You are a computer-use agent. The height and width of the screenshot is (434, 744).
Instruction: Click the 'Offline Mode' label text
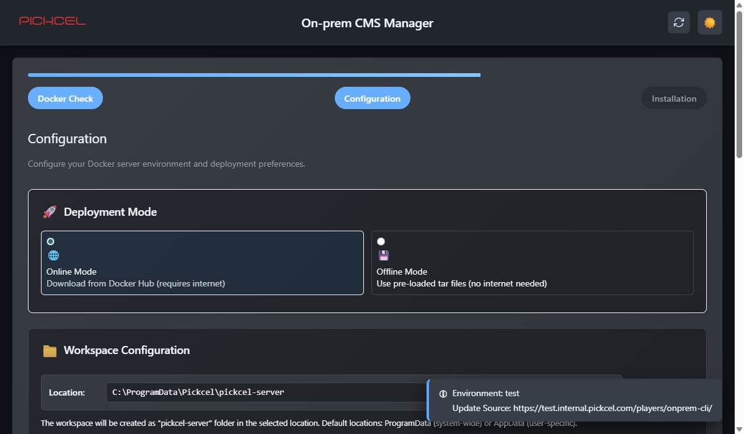tap(402, 272)
